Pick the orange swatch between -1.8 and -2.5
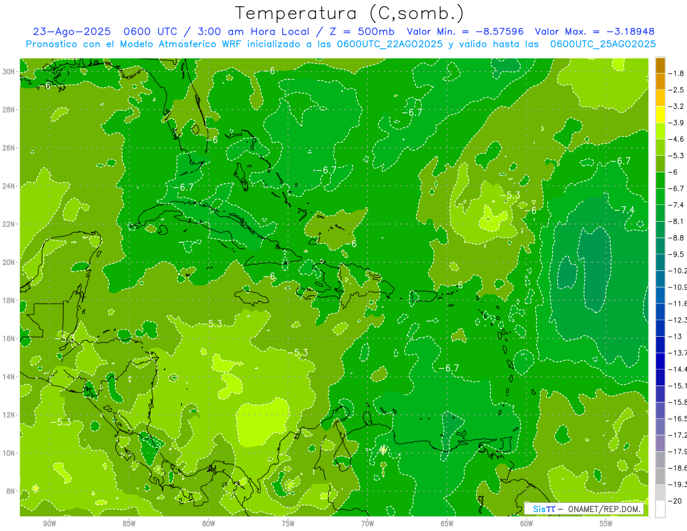The width and height of the screenshot is (687, 531). (x=660, y=82)
